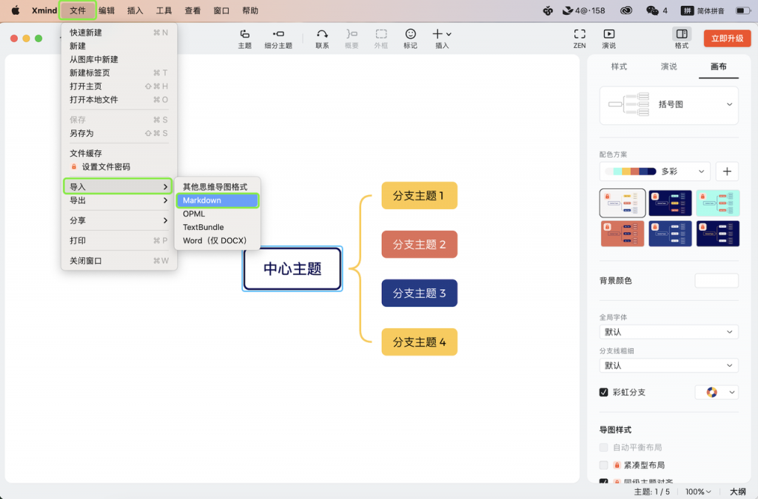The image size is (758, 499).
Task: Select the white default theme thumbnail
Action: [x=622, y=203]
